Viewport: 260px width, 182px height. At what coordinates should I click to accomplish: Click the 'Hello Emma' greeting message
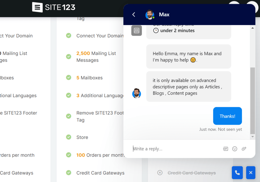pos(189,56)
